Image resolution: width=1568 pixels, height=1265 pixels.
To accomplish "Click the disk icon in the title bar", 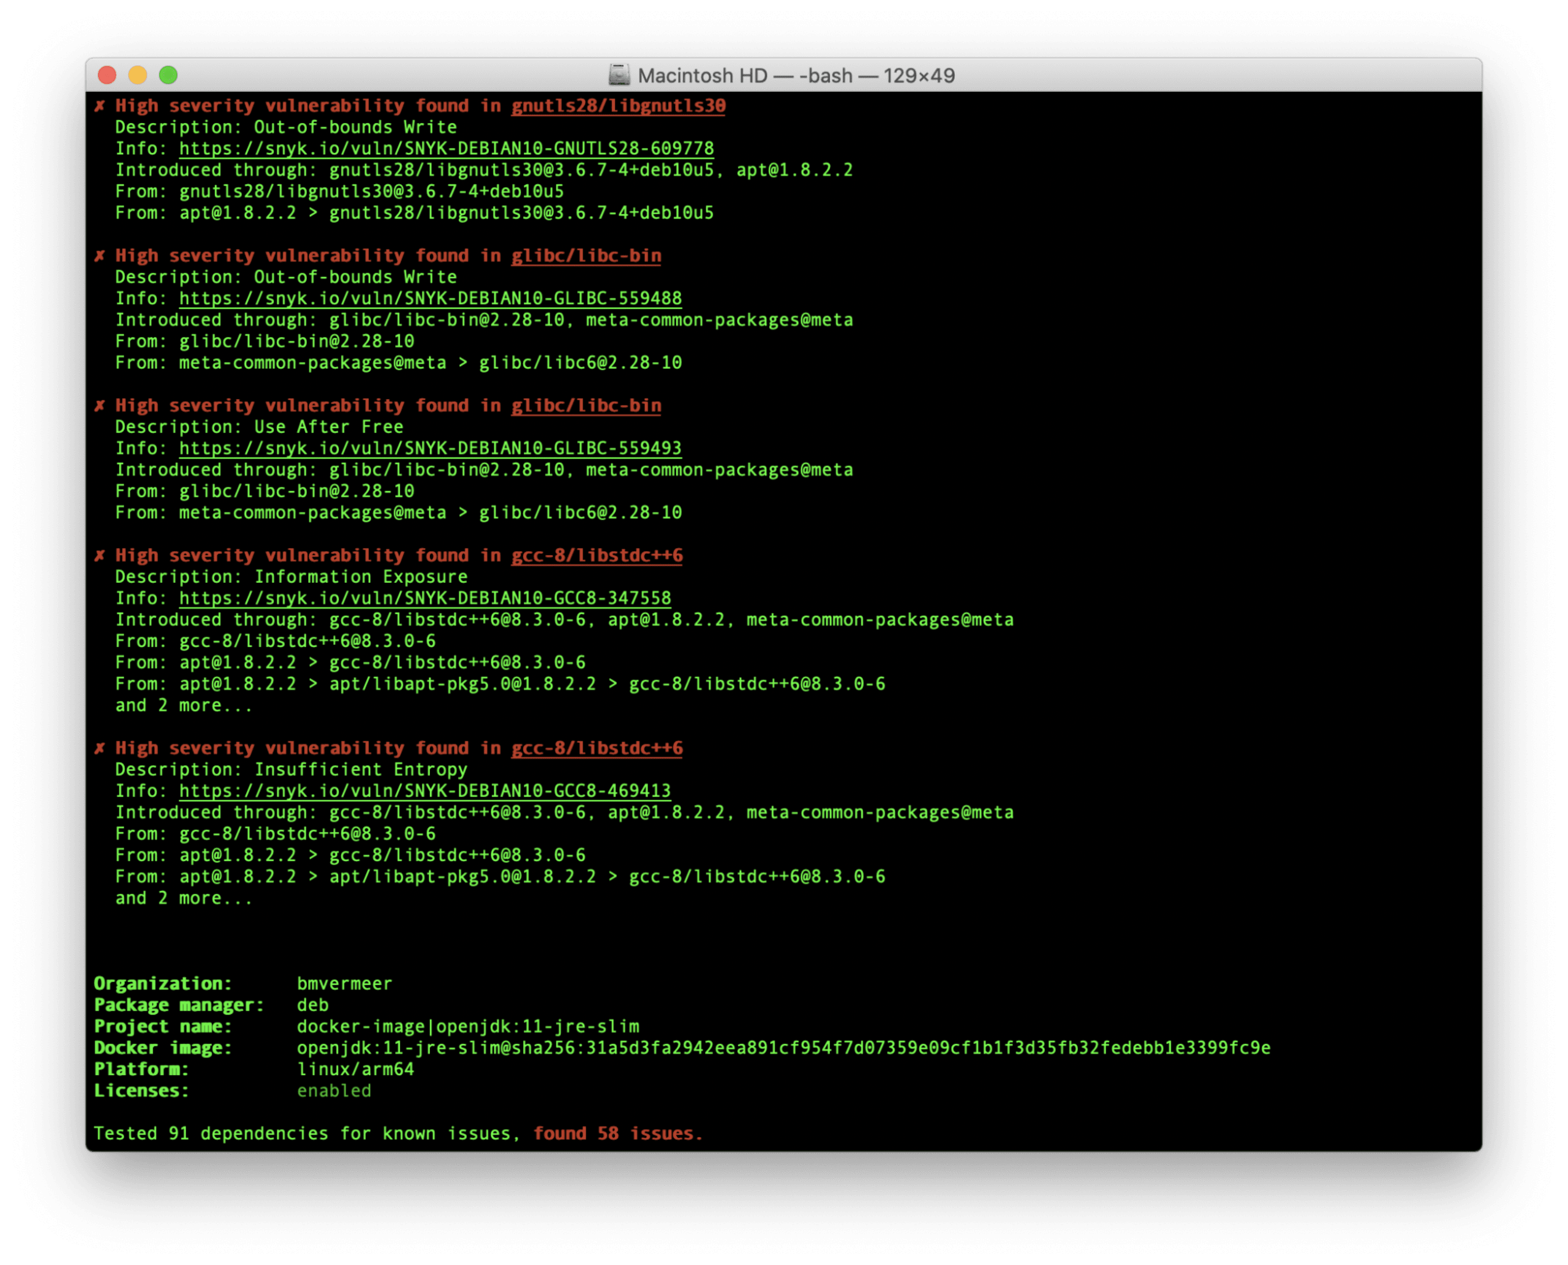I will pyautogui.click(x=619, y=75).
